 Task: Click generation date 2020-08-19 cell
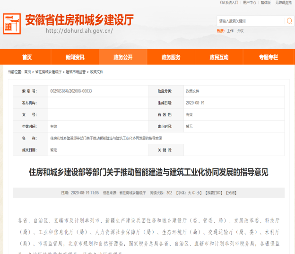pyautogui.click(x=195, y=103)
